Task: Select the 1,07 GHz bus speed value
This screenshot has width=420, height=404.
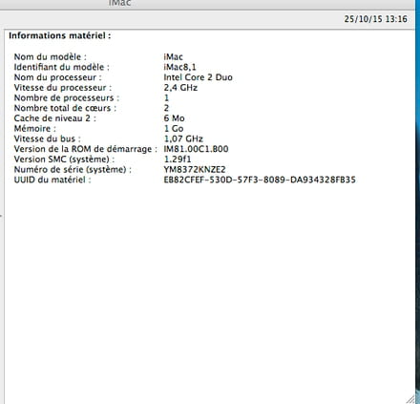Action: [x=183, y=138]
